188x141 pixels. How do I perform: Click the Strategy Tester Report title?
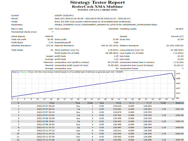tap(93, 3)
